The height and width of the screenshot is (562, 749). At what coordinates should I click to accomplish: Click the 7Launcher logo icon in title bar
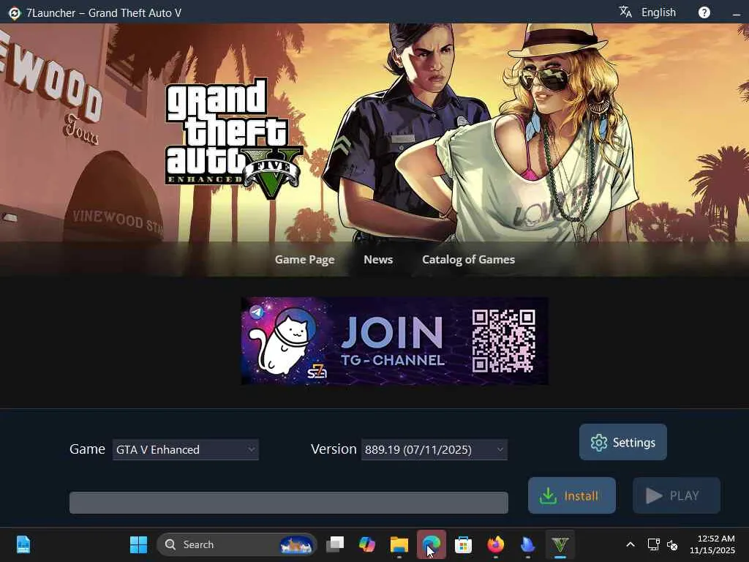15,13
